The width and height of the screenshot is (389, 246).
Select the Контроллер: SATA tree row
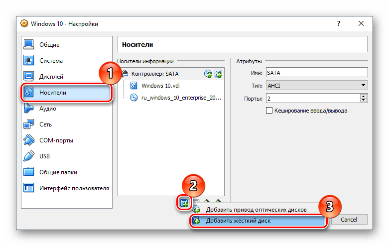pos(171,74)
